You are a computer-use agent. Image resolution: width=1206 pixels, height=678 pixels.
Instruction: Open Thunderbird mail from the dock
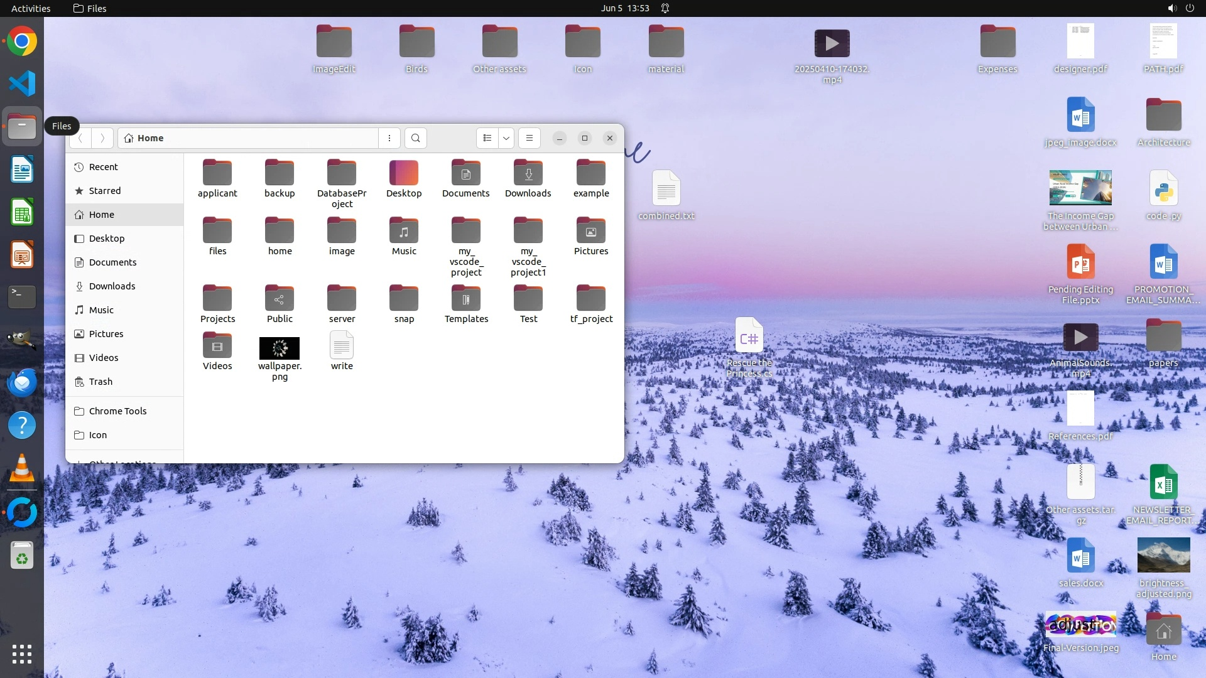point(22,382)
